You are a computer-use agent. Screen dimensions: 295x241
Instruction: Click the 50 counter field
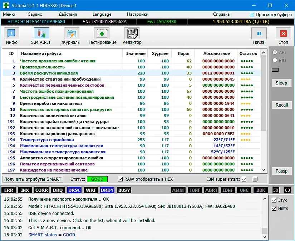click(x=275, y=190)
